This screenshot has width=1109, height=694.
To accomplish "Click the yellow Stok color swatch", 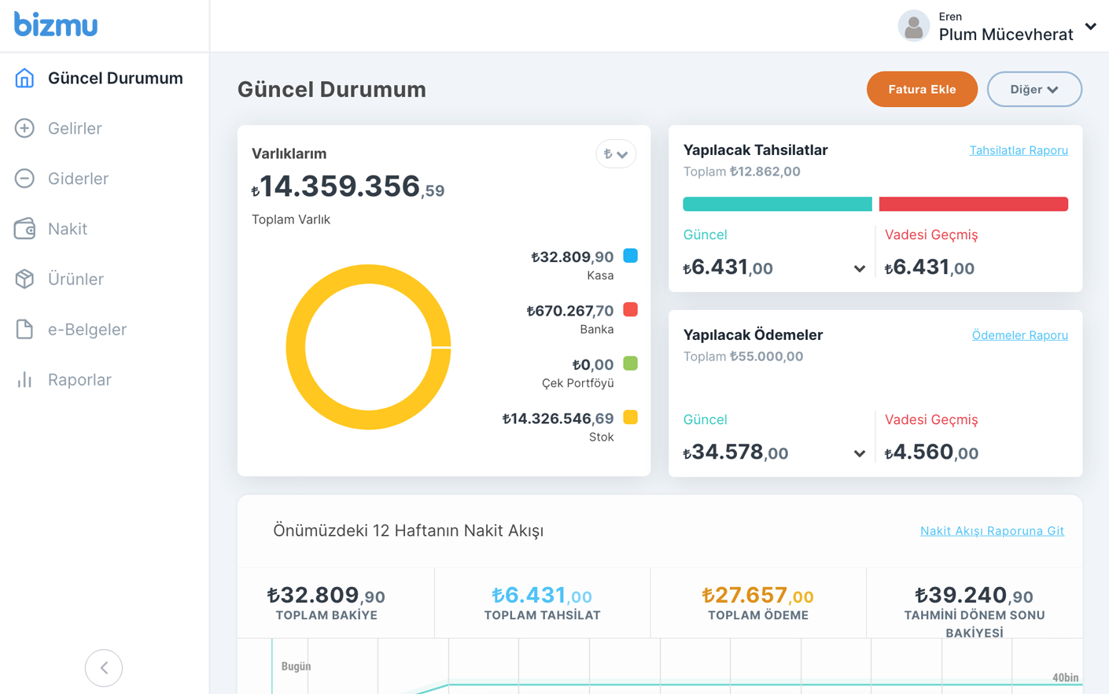I will pyautogui.click(x=631, y=417).
